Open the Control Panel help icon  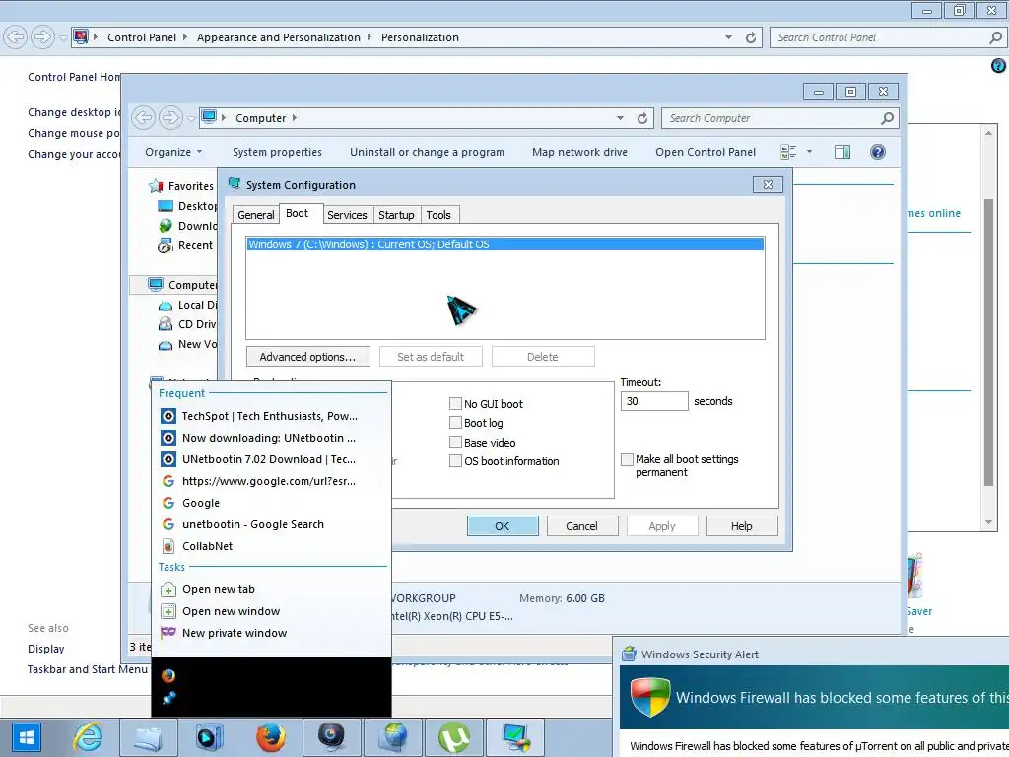[x=998, y=65]
